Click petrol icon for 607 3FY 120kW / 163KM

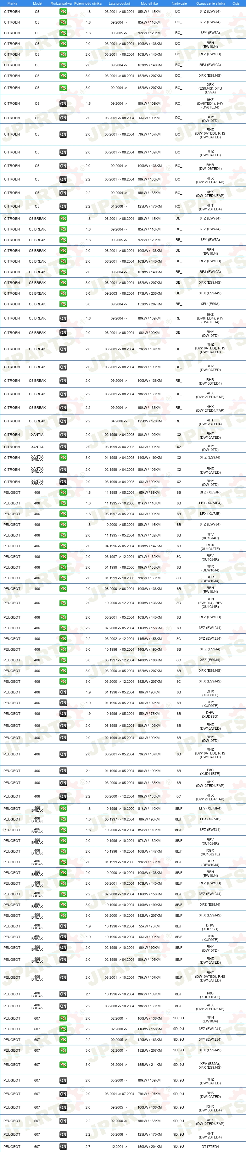tap(63, 1040)
